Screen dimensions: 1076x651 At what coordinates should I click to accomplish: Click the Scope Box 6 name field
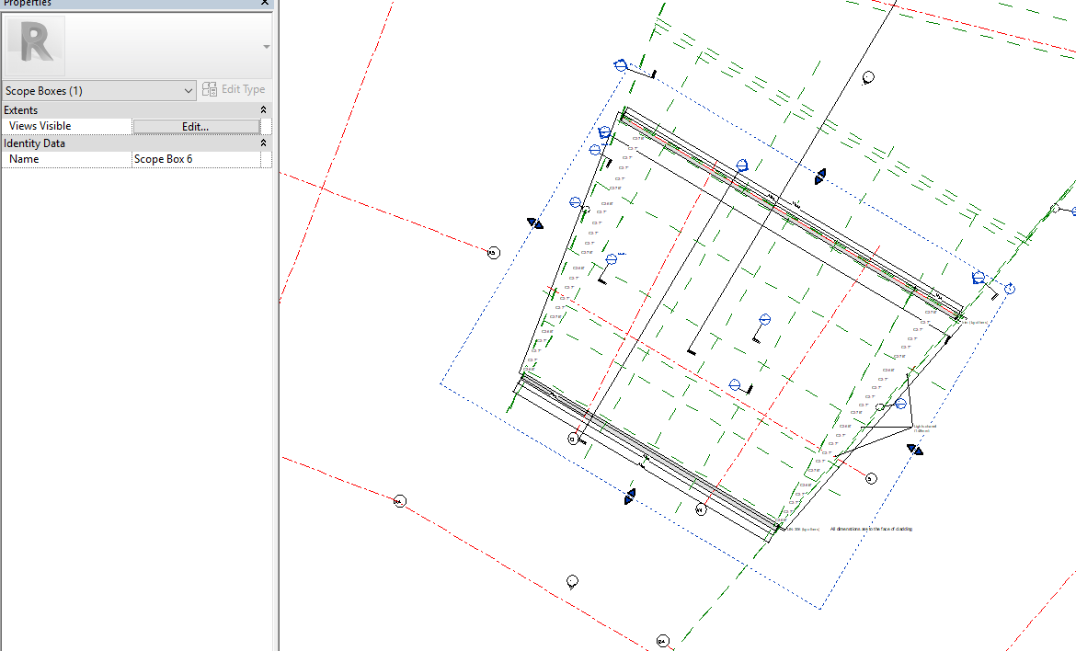click(198, 158)
